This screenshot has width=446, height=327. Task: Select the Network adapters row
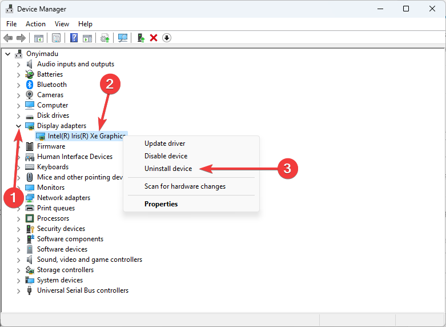[x=63, y=198]
